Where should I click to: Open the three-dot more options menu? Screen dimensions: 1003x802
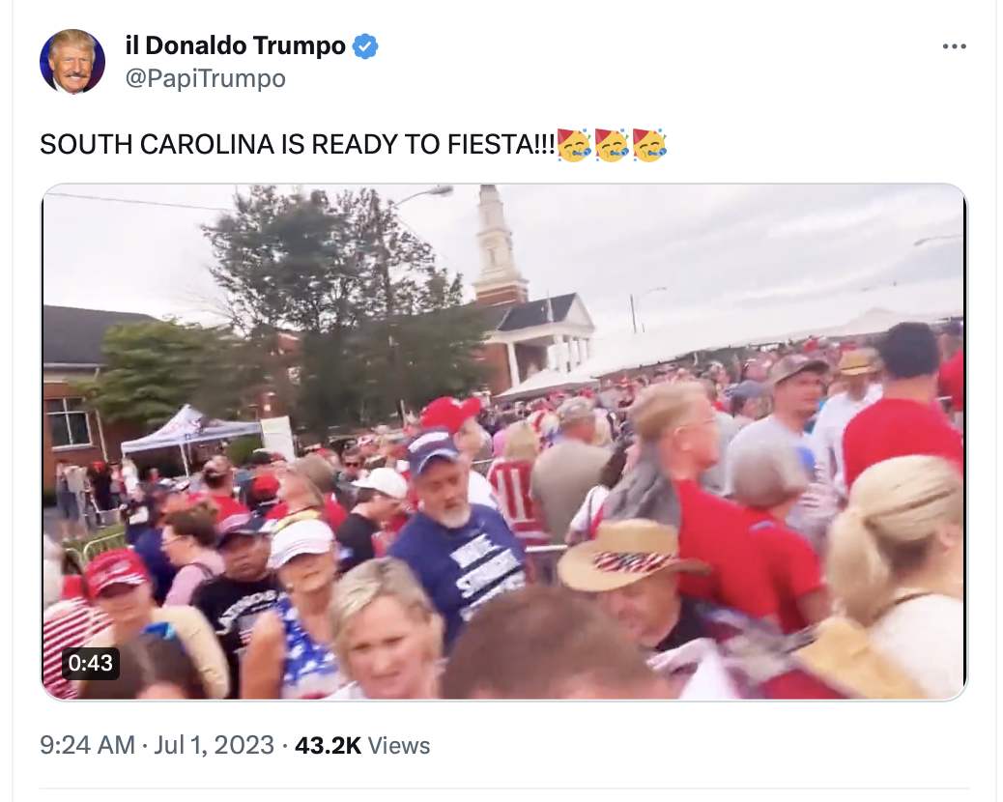955,46
